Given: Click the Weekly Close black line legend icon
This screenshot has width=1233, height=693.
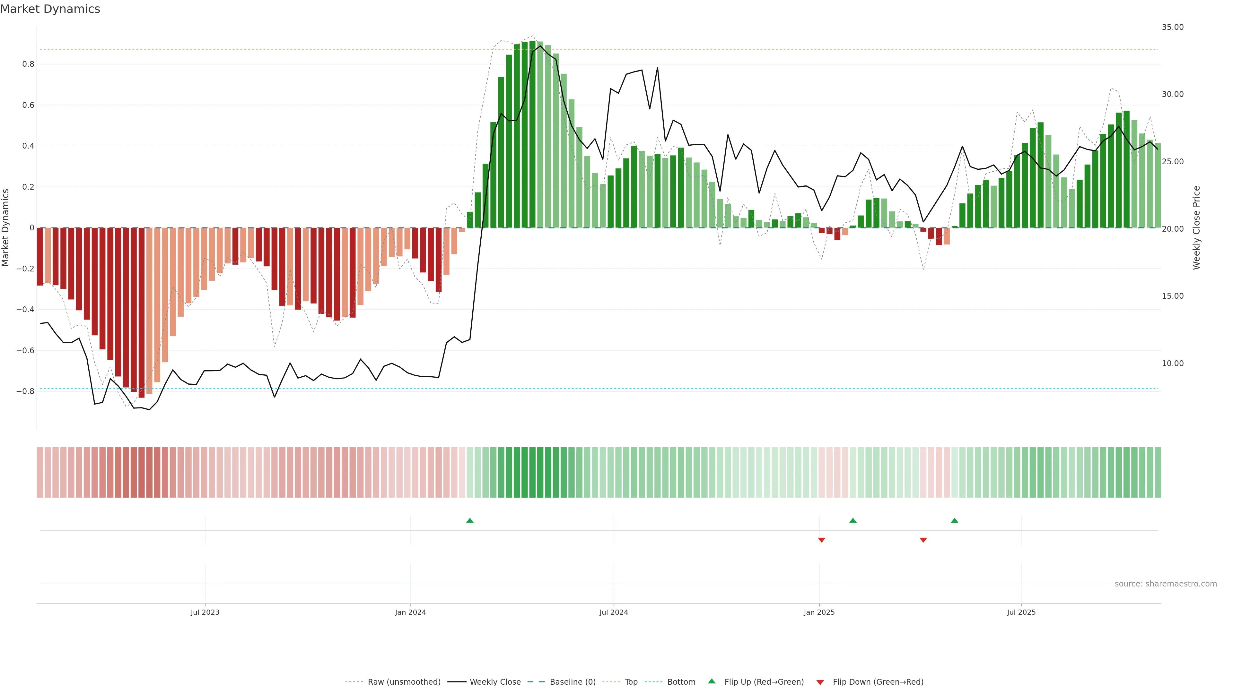Looking at the screenshot, I should pyautogui.click(x=457, y=681).
